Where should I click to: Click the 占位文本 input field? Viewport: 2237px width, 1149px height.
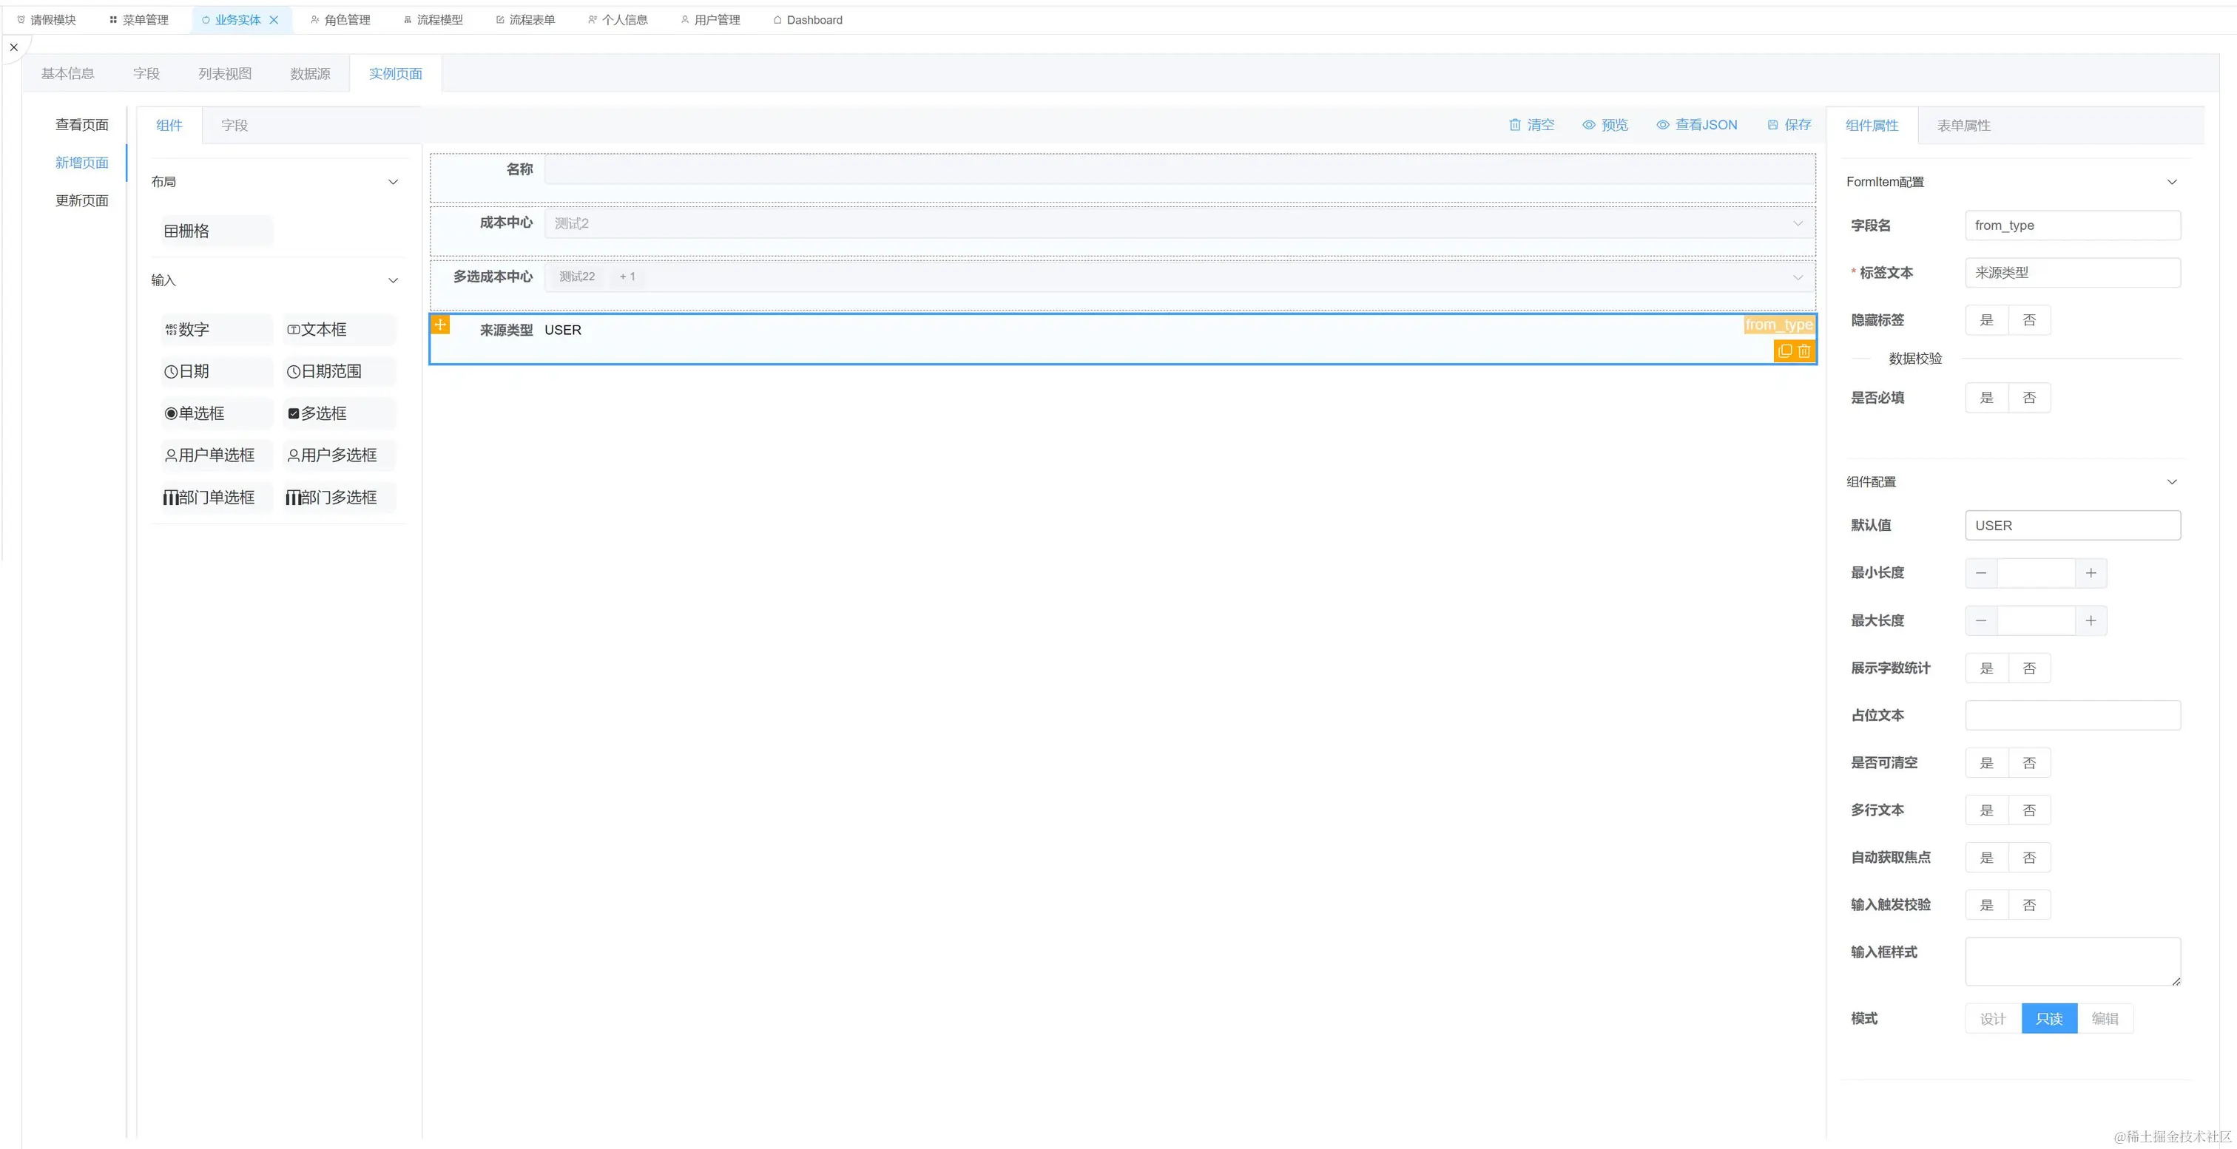2072,716
